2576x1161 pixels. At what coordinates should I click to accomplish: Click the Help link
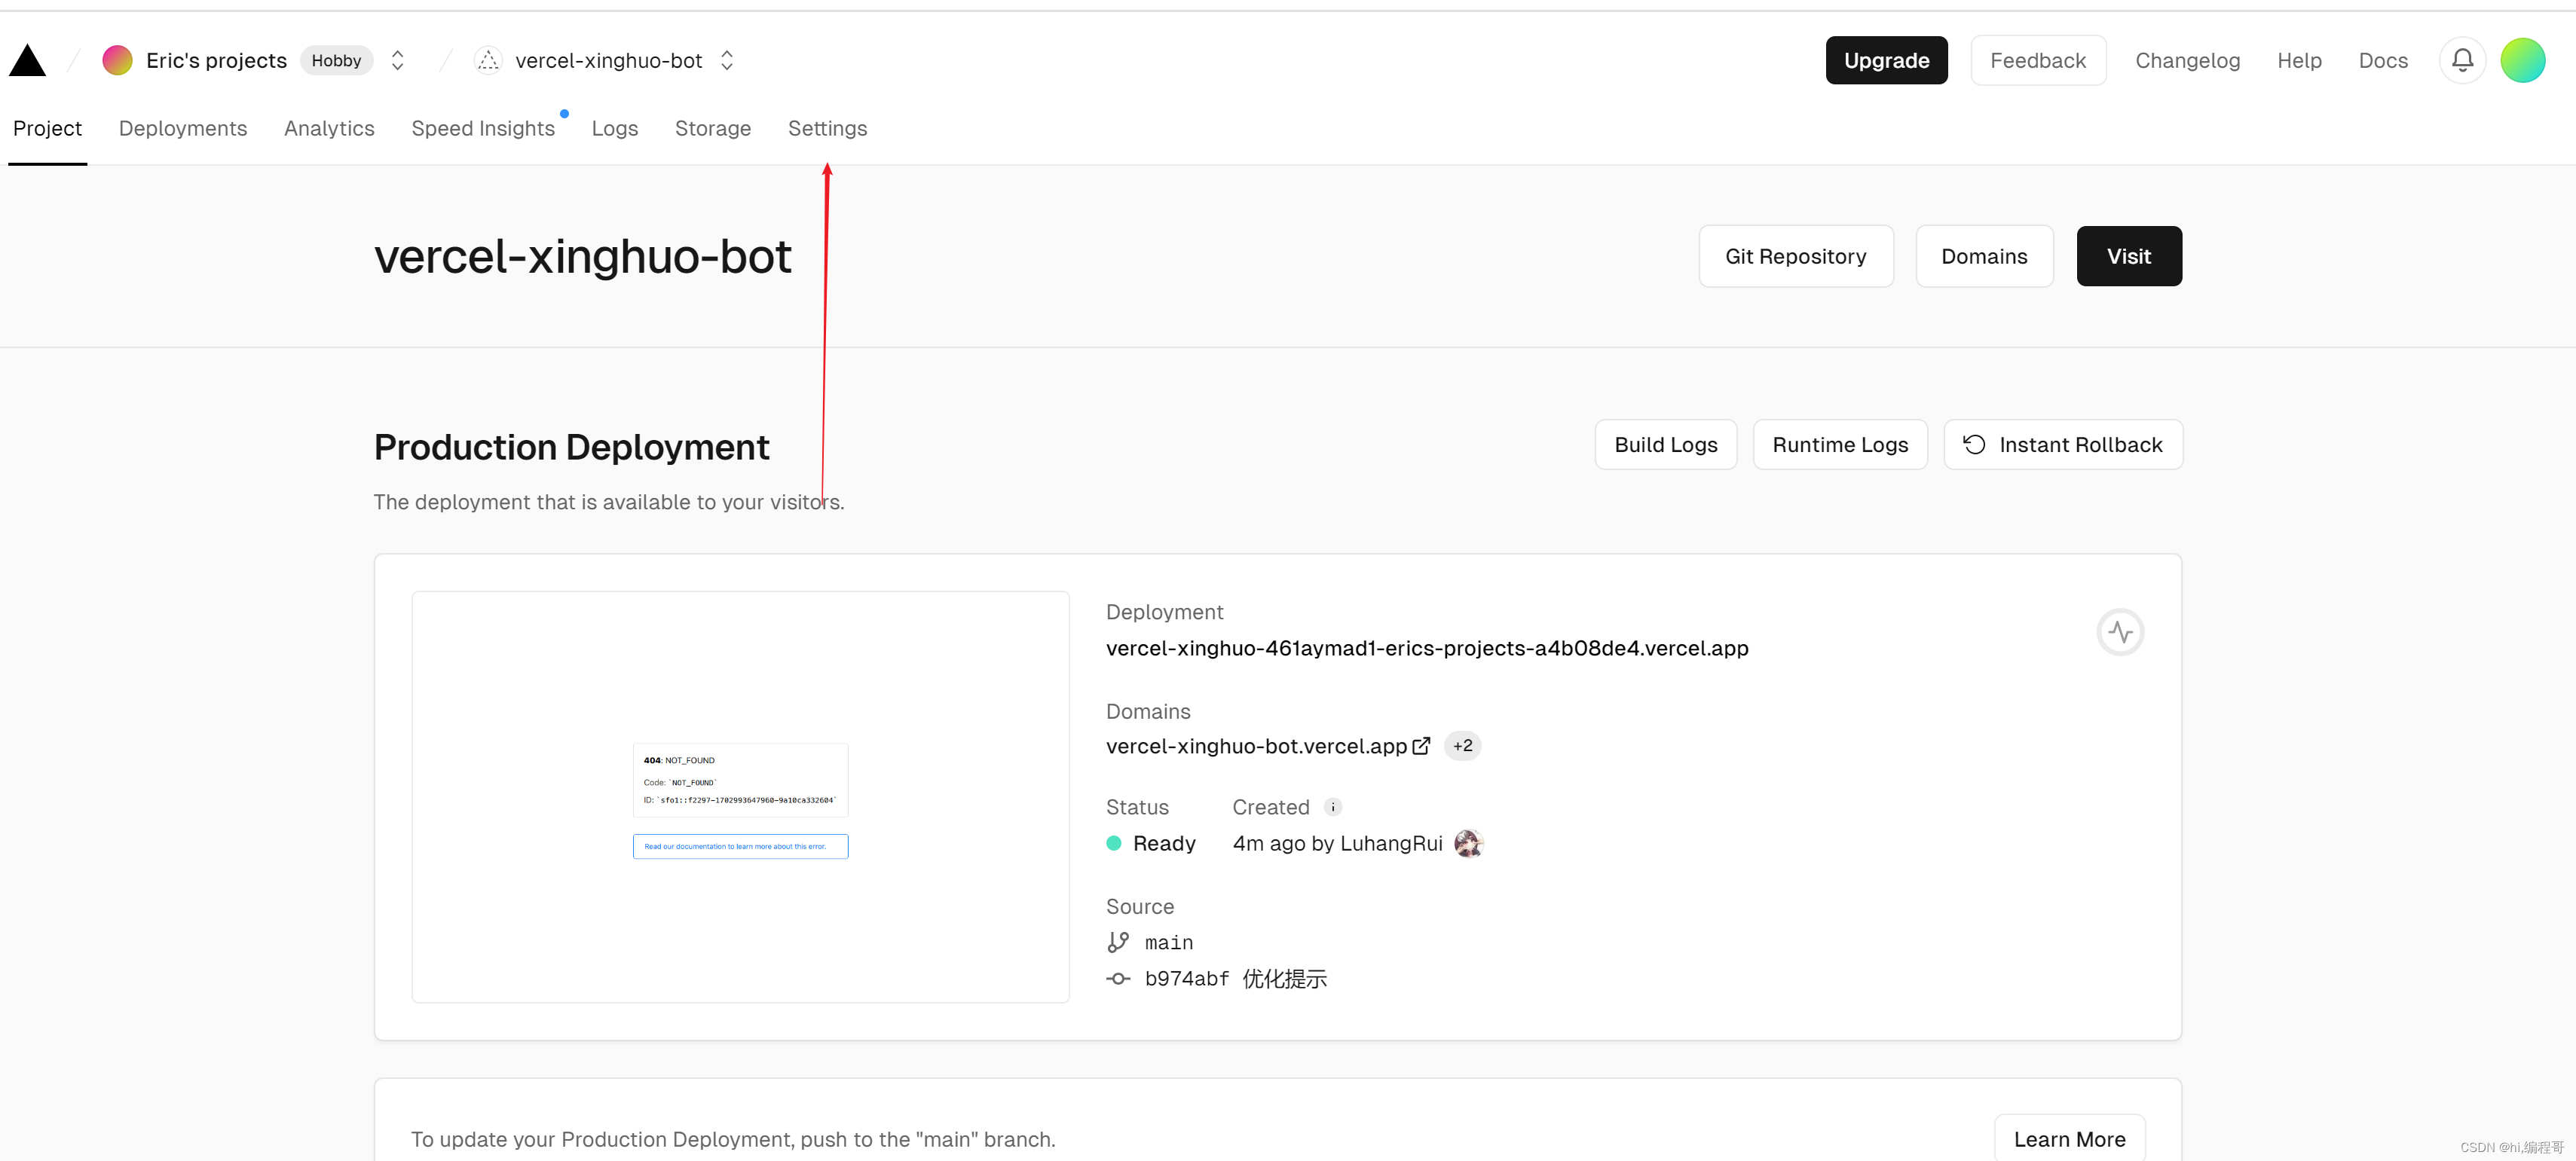click(2299, 61)
